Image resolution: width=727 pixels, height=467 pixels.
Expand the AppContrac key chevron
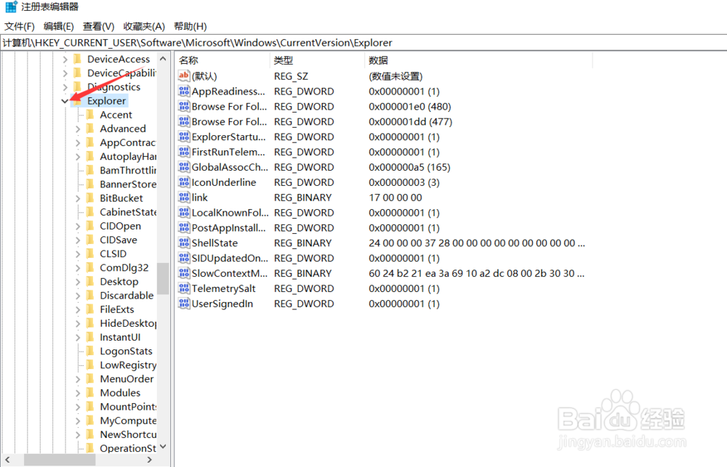coord(78,142)
